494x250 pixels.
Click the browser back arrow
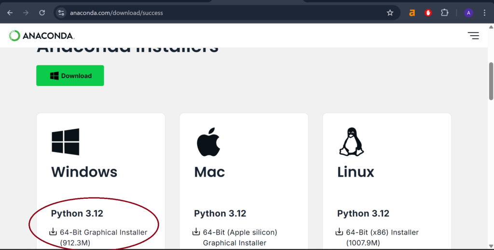tap(10, 13)
